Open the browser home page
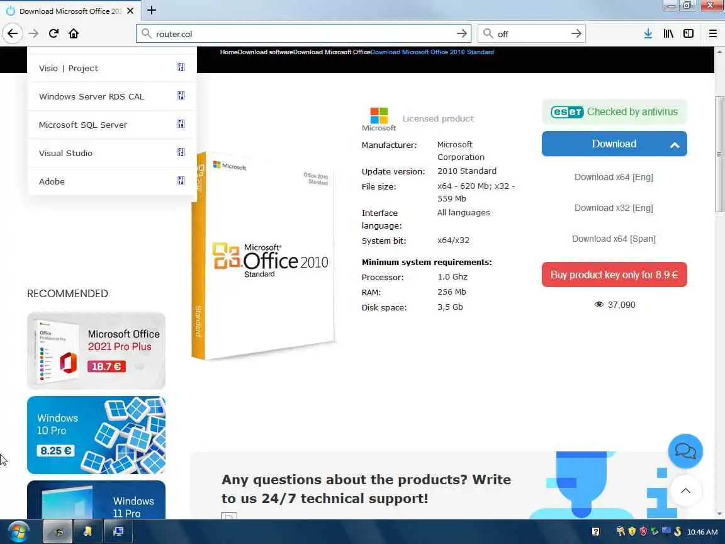Image resolution: width=725 pixels, height=544 pixels. click(74, 33)
